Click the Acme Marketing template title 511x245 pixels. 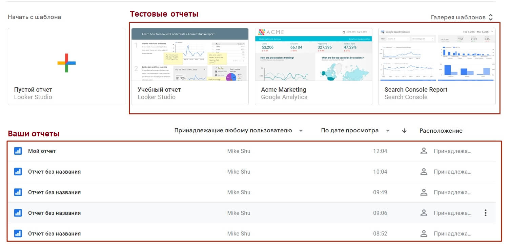click(284, 90)
